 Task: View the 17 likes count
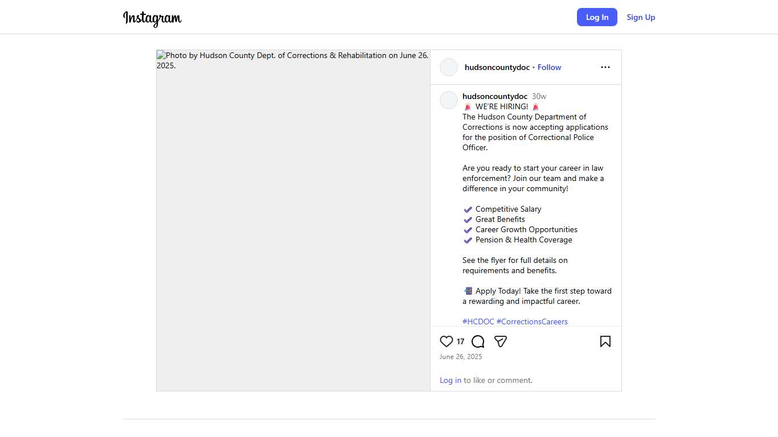tap(460, 342)
